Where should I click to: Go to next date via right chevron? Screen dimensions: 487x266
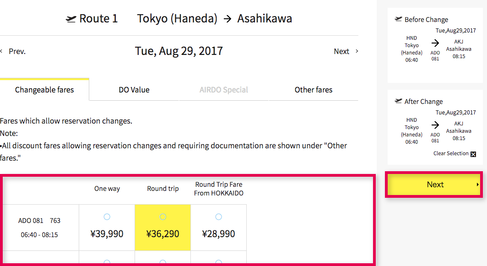(x=357, y=51)
